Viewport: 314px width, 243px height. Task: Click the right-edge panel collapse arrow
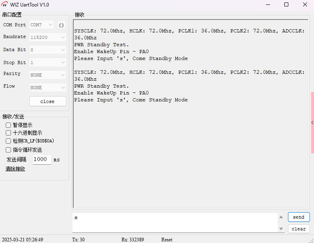(312, 123)
